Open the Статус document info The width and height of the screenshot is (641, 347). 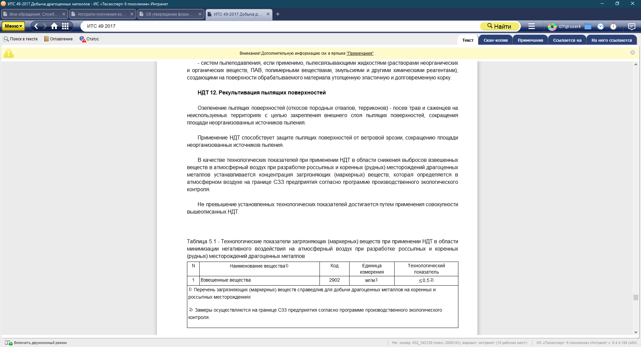tap(89, 39)
